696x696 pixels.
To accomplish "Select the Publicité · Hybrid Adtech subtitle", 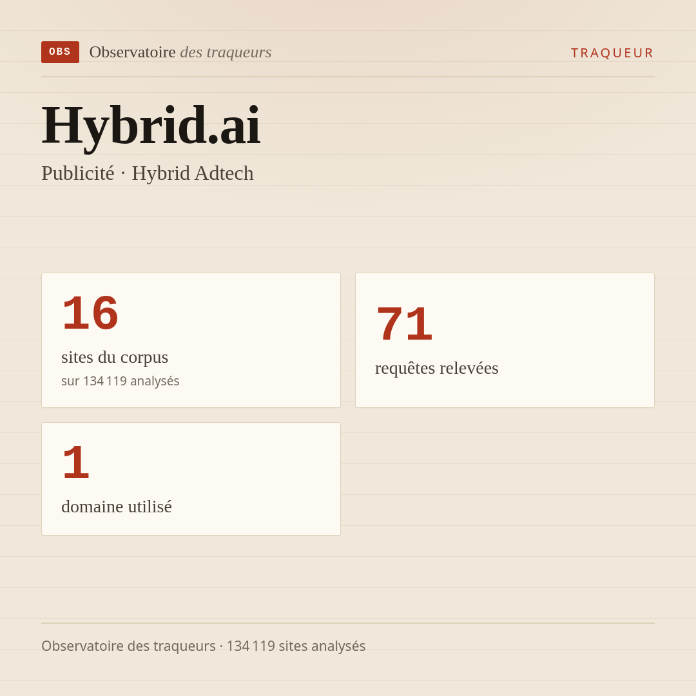I will click(148, 173).
